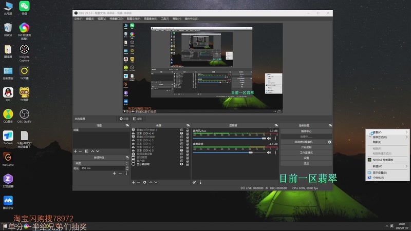Float the Controls (控制按钮) dock with the icon in its header
This screenshot has width=411, height=231.
[x=330, y=125]
